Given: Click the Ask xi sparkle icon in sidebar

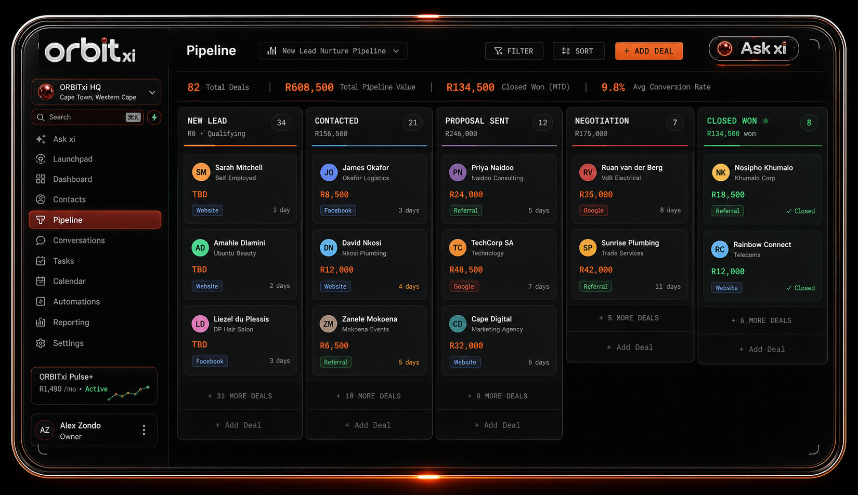Looking at the screenshot, I should (41, 139).
